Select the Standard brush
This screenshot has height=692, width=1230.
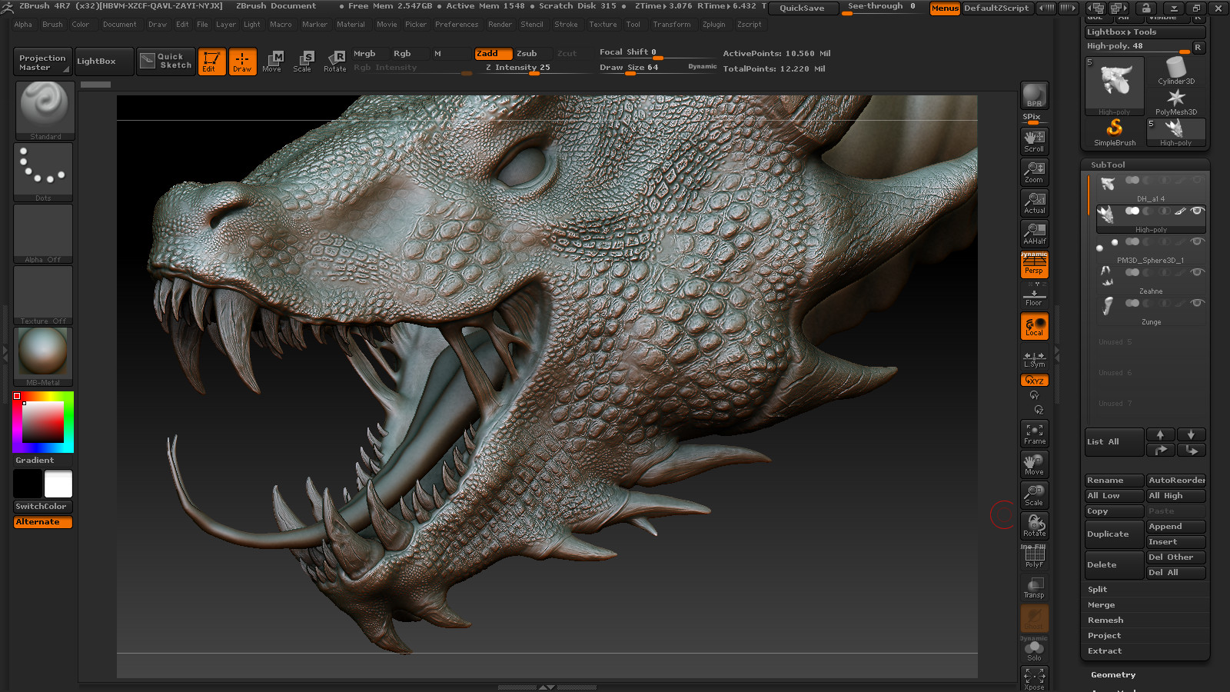click(x=43, y=108)
